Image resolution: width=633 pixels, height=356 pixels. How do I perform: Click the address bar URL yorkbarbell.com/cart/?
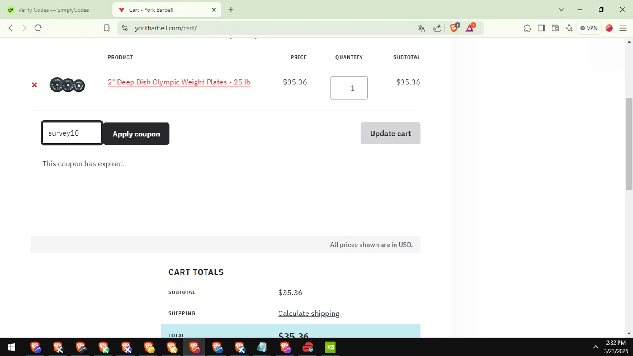pyautogui.click(x=166, y=28)
